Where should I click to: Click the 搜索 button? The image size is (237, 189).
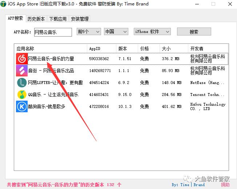194,31
